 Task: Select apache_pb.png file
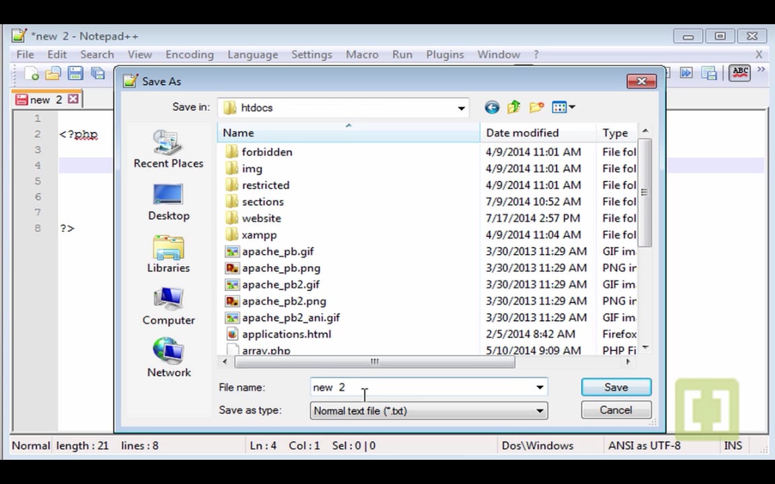click(272, 268)
